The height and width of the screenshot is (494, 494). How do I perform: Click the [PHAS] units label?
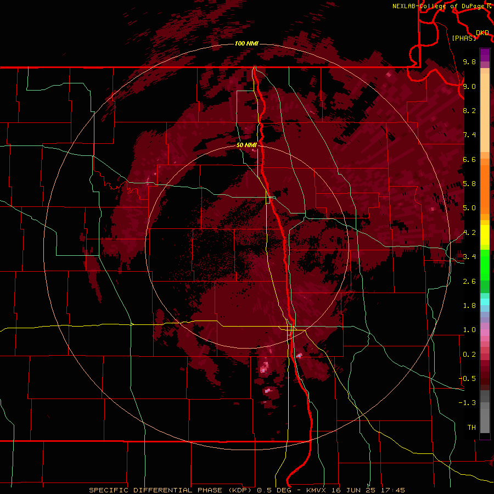tap(464, 38)
